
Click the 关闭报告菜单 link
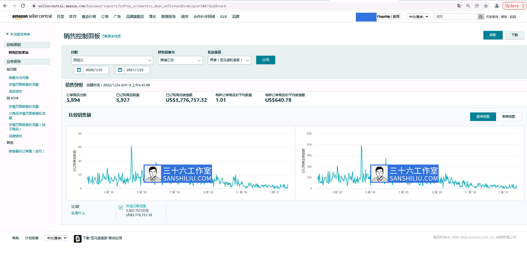pos(20,34)
